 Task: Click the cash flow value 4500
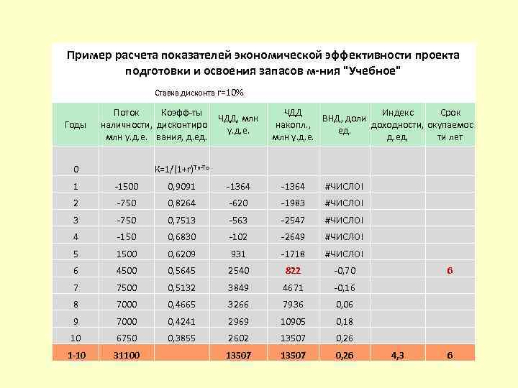(x=127, y=271)
